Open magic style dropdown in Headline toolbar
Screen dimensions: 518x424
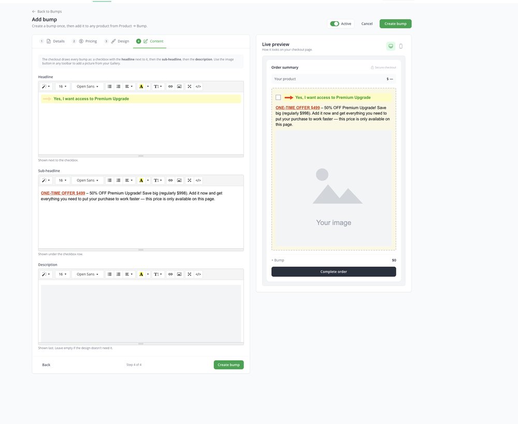(46, 86)
